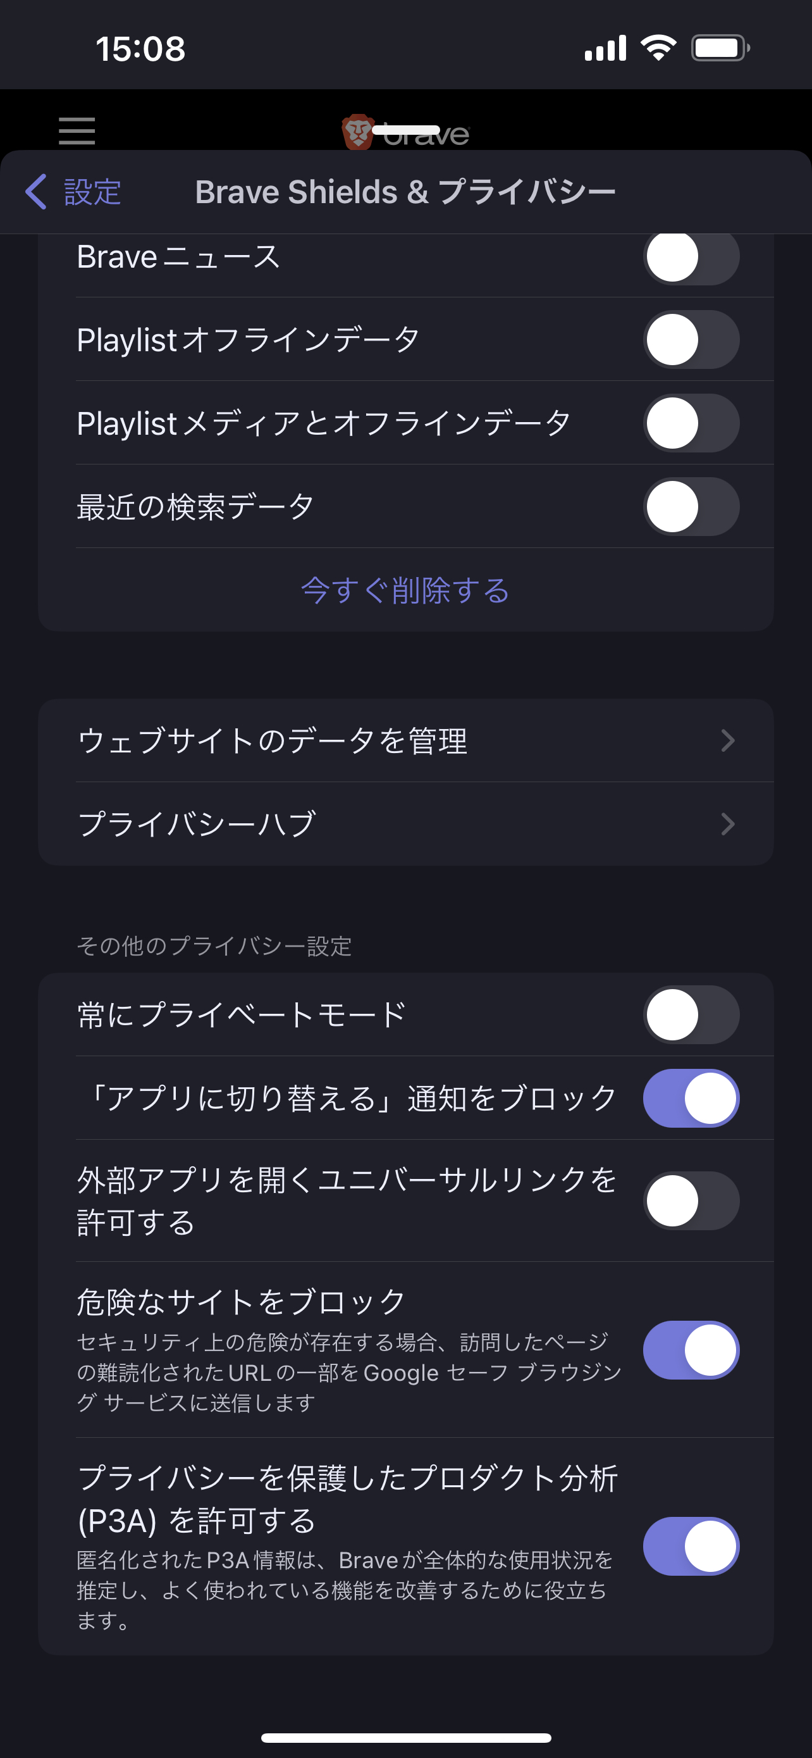This screenshot has width=812, height=1758.
Task: Tap the back chevron beside 設定
Action: point(36,192)
